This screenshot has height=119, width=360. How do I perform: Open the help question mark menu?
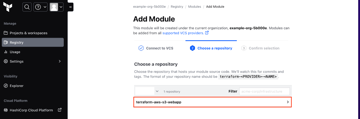tap(41, 7)
